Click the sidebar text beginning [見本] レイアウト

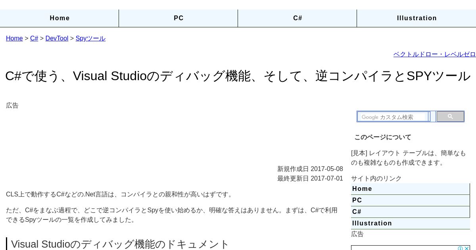(409, 158)
